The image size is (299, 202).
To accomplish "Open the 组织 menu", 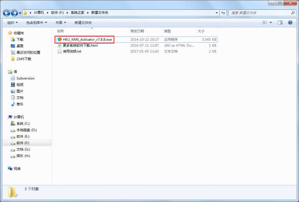I will (x=12, y=23).
